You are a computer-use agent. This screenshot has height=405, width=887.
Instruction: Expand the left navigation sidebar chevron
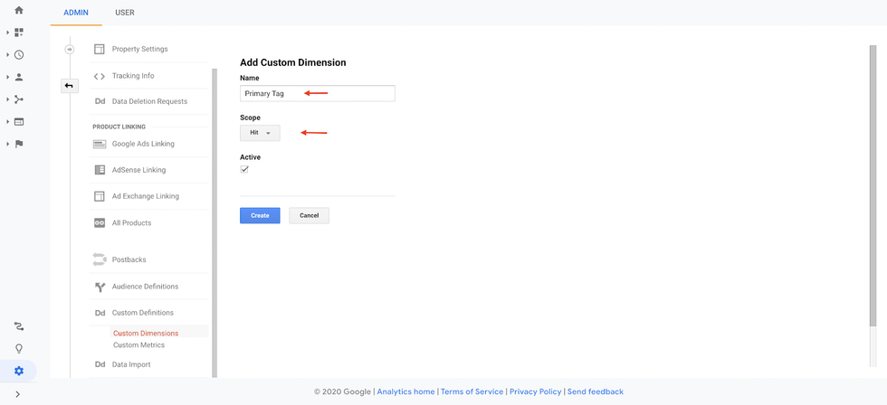pos(18,394)
